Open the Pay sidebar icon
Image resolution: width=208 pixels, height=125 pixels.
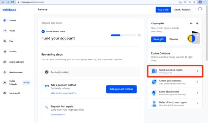point(5,41)
